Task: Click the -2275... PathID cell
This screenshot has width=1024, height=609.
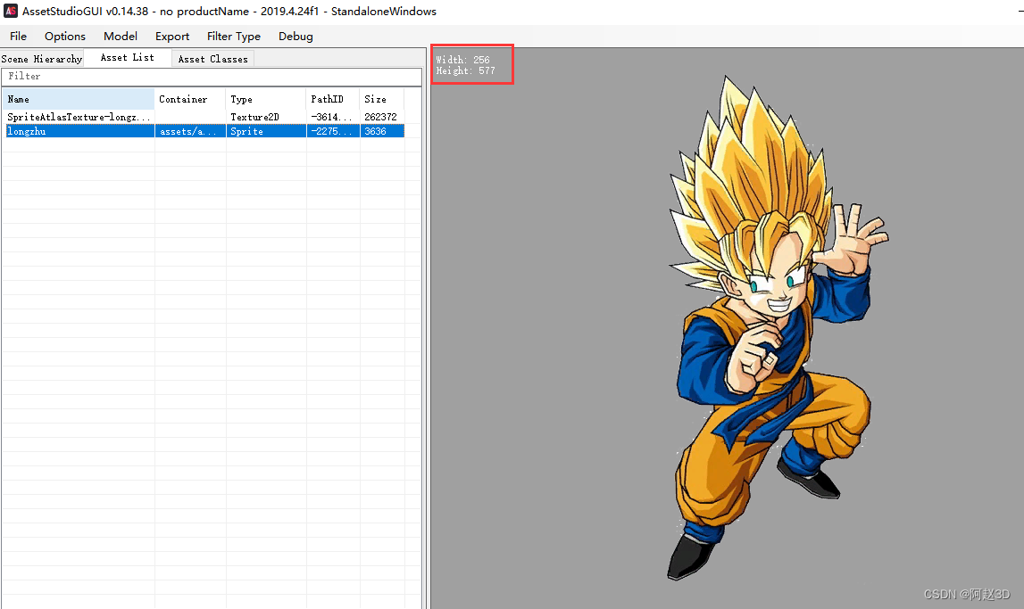Action: (333, 131)
